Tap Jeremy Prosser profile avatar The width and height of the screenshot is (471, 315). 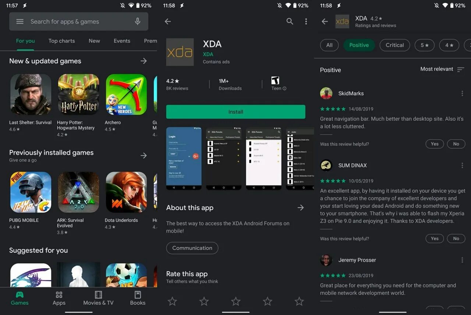point(326,260)
